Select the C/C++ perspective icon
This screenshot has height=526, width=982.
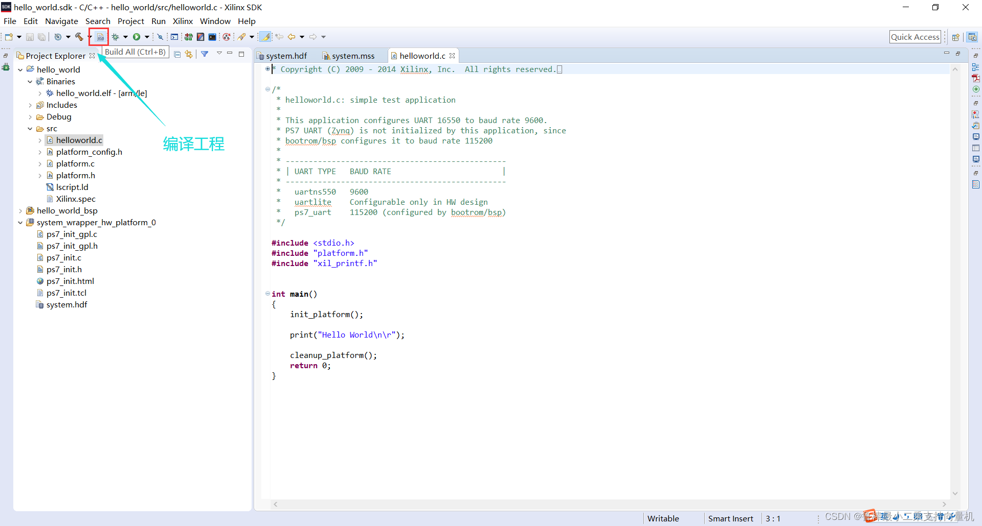[972, 37]
